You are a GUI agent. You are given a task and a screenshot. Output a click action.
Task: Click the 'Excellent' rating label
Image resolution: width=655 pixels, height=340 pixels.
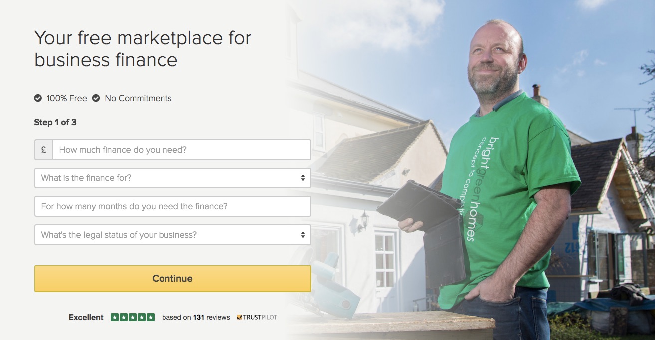coord(86,317)
